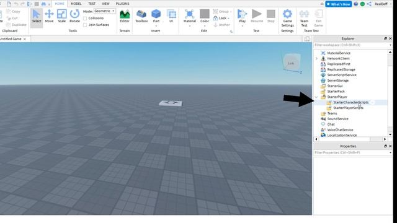Open the Material picker

click(190, 17)
